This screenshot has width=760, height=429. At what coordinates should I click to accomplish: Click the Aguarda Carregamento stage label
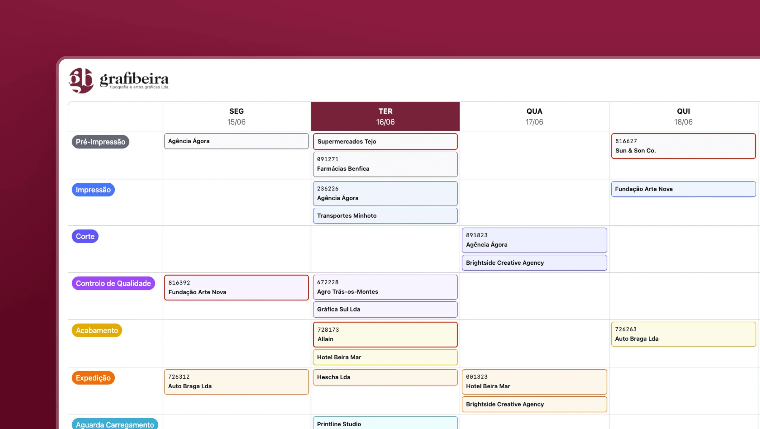(x=115, y=424)
